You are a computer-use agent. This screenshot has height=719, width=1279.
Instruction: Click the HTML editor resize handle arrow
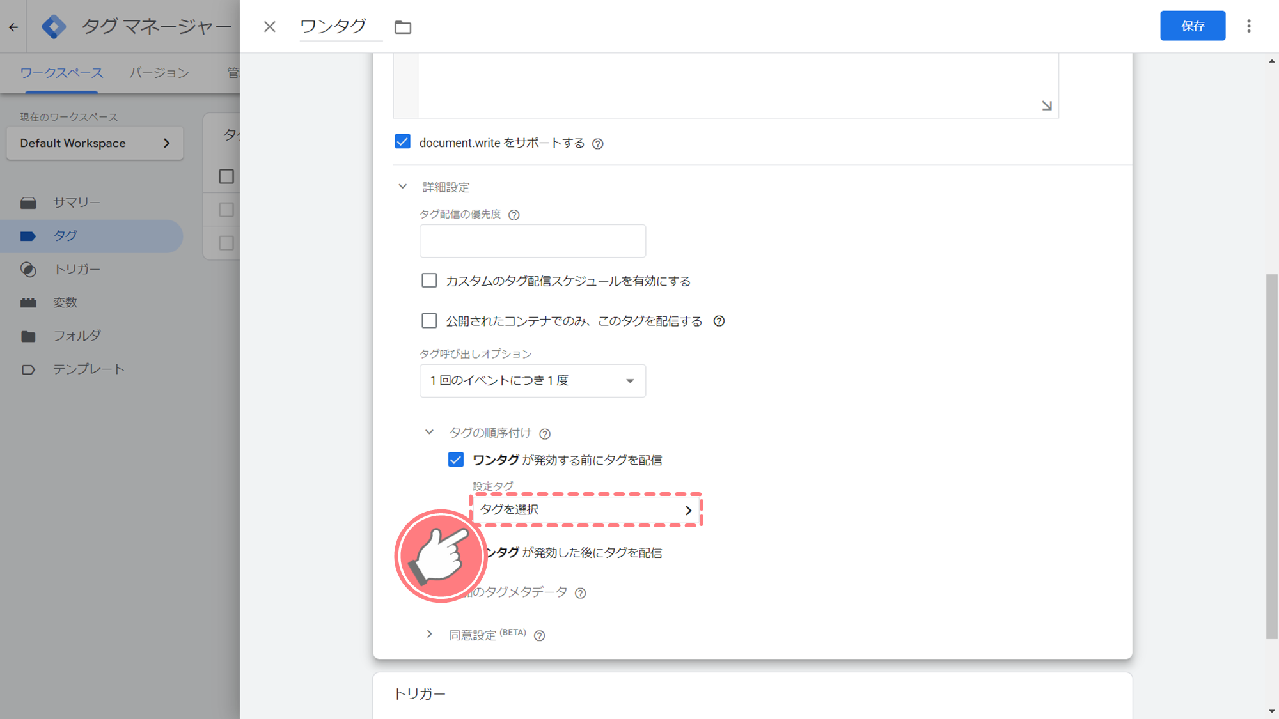click(1046, 105)
